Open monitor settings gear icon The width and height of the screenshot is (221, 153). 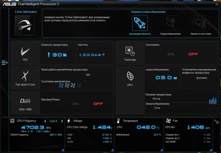click(x=217, y=122)
